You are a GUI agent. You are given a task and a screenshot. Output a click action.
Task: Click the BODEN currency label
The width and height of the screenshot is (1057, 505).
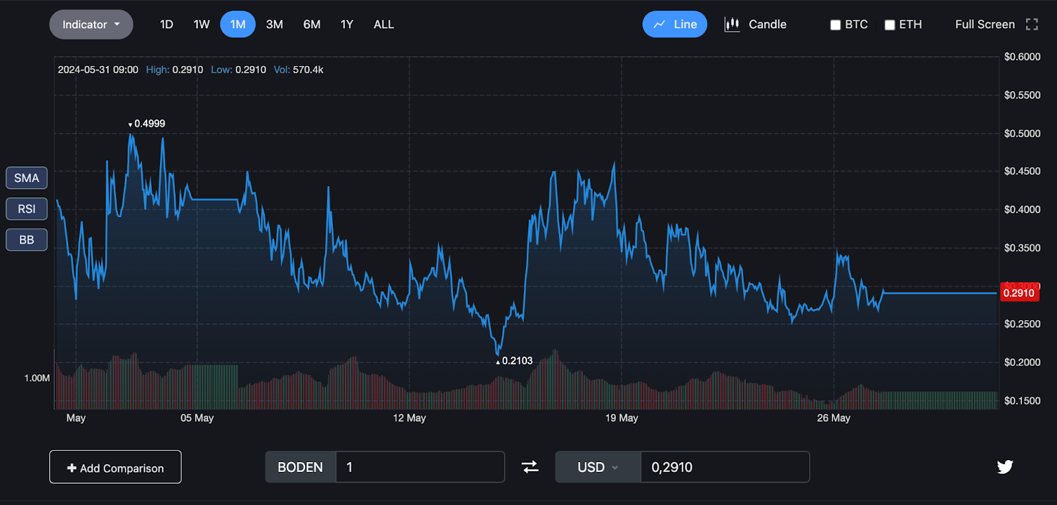[301, 467]
